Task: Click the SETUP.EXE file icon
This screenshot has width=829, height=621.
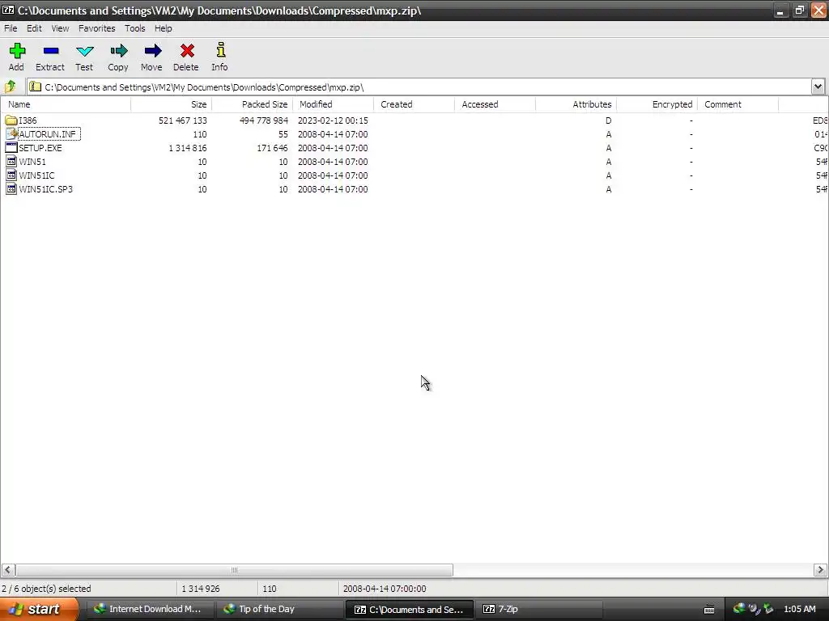Action: tap(11, 148)
